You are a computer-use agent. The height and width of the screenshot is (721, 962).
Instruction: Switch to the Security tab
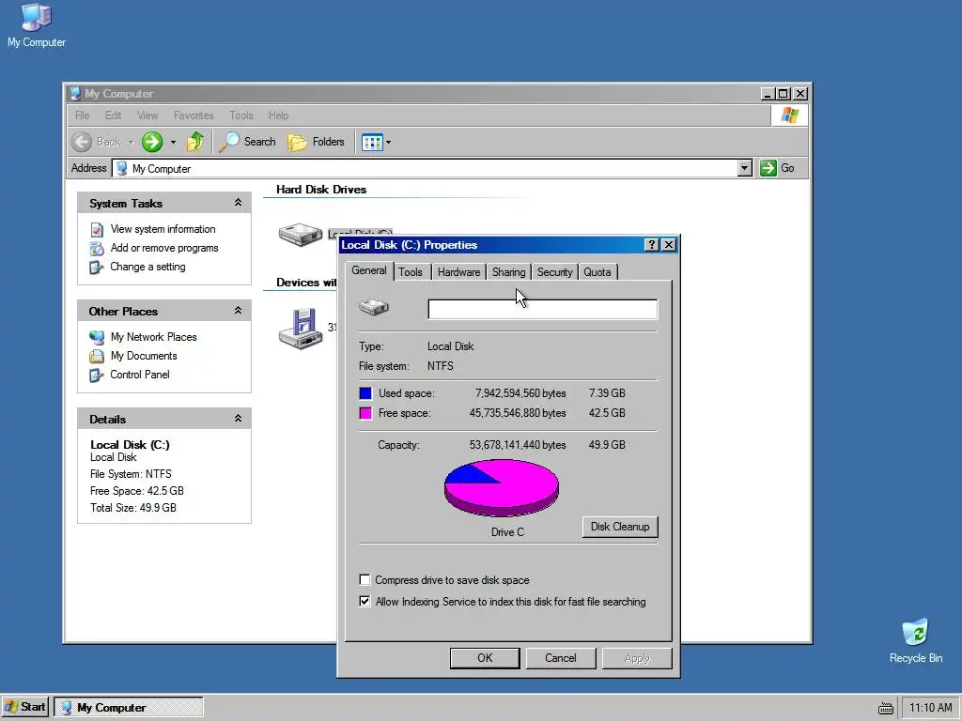554,272
